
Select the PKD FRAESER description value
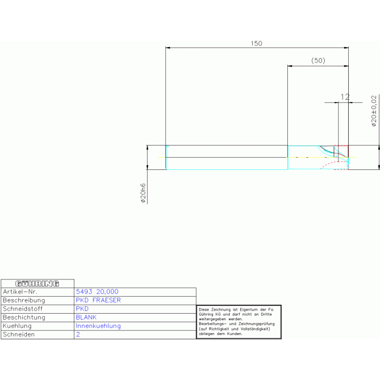point(98,300)
